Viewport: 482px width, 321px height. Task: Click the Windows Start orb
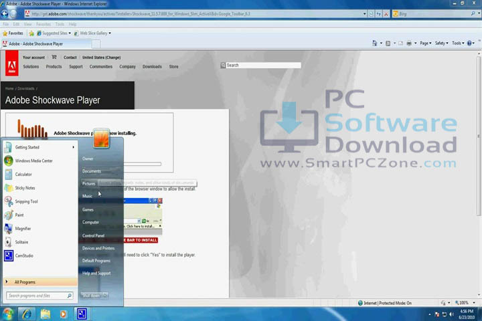8,314
